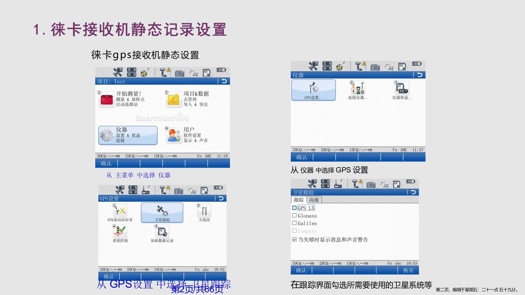Switch to the 高级 tab
Screen dimensions: 525x295
click(314, 200)
